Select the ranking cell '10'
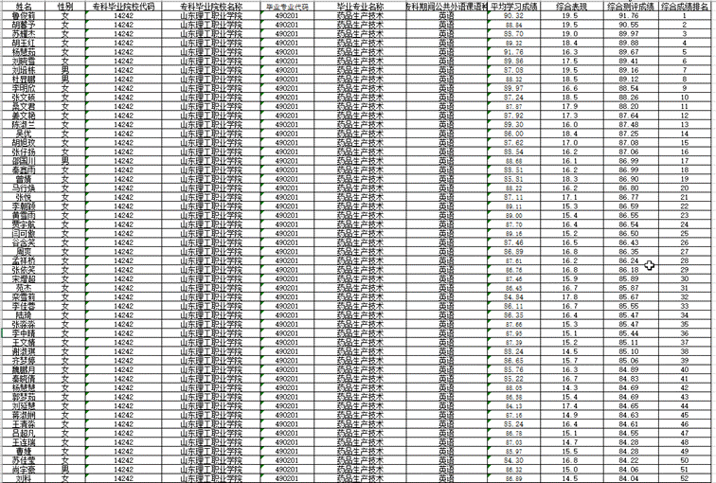 pos(685,98)
